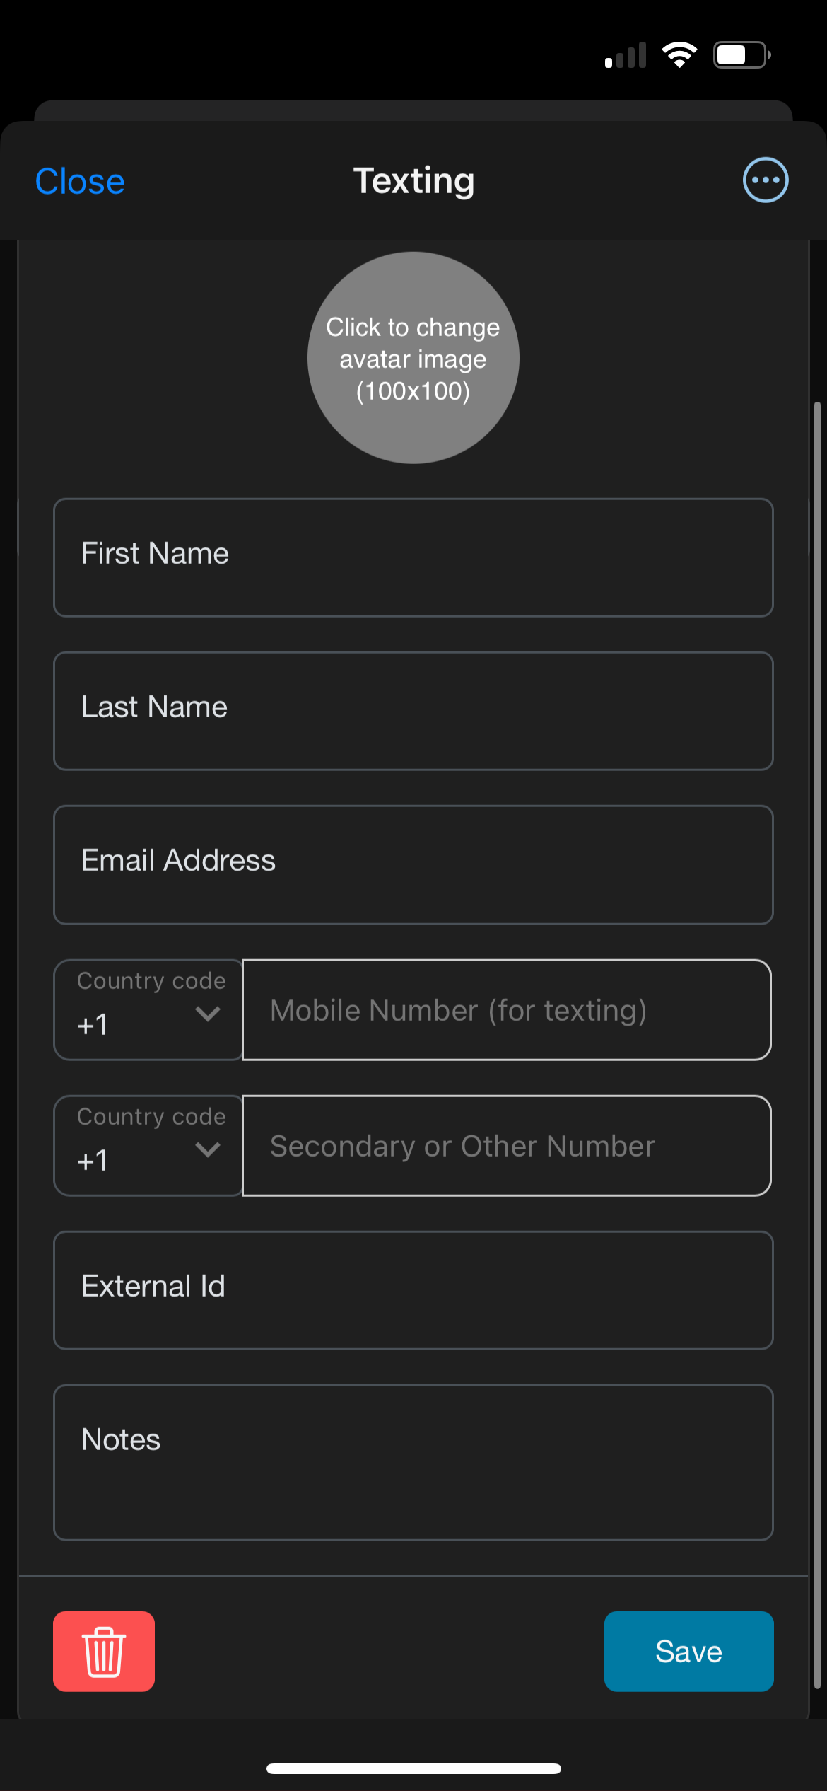
Task: Check the Wi-Fi status icon
Action: point(679,54)
